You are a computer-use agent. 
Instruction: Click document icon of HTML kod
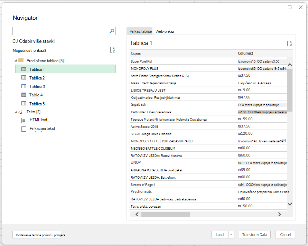pos(24,120)
